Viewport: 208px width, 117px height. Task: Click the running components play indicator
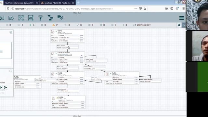pyautogui.click(x=31, y=25)
